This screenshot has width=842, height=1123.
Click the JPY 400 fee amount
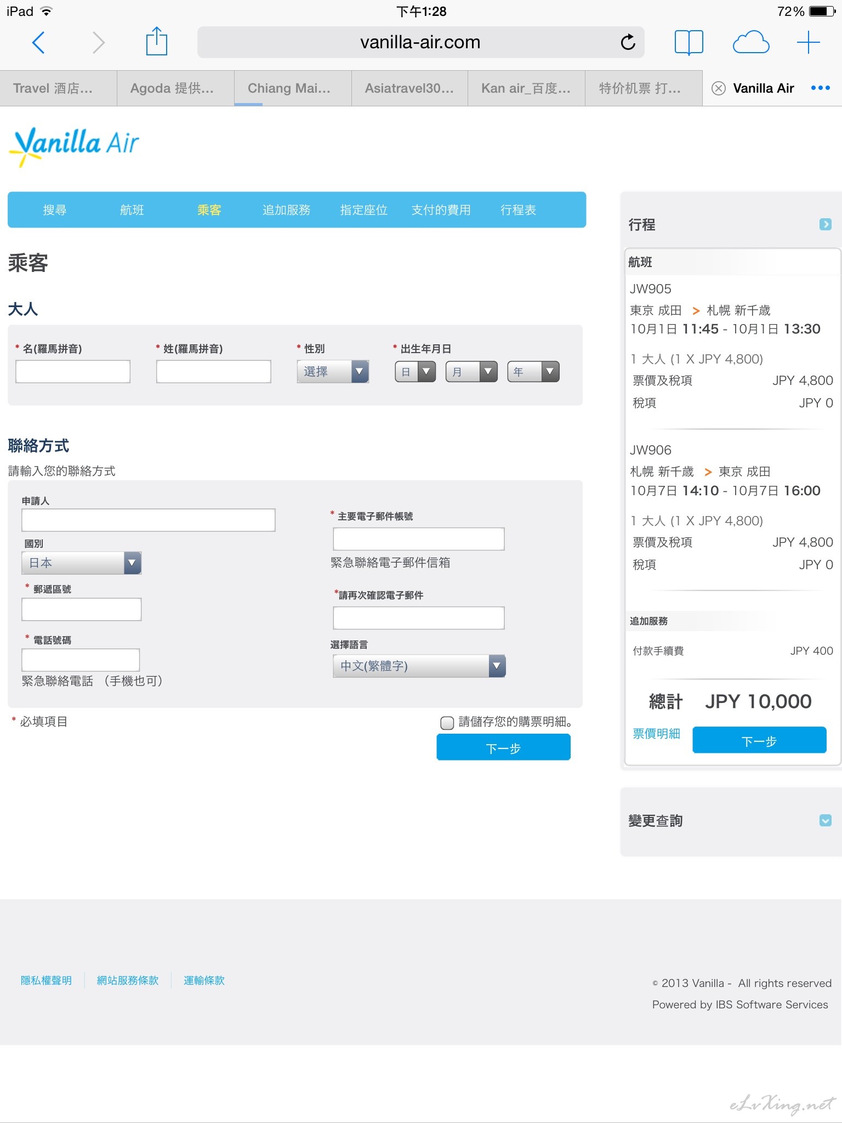pos(811,651)
